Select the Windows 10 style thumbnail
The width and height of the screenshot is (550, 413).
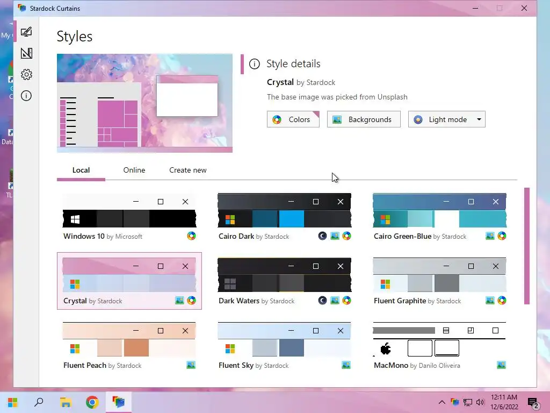129,211
